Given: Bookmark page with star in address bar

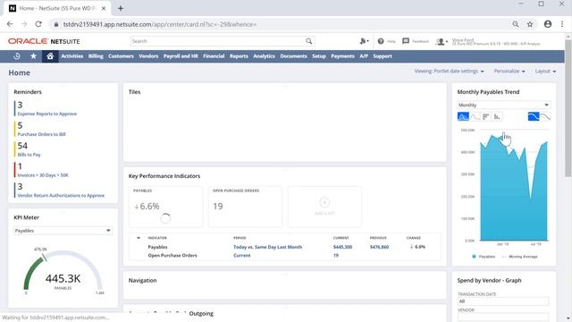Looking at the screenshot, I should (530, 24).
